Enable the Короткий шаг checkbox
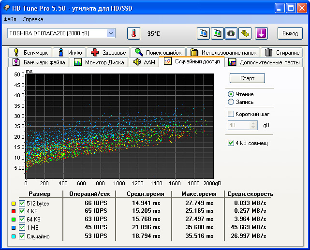This screenshot has width=310, height=250. (231, 114)
